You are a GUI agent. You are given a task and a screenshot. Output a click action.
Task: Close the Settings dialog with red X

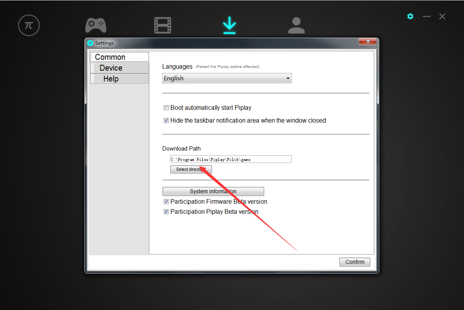368,42
